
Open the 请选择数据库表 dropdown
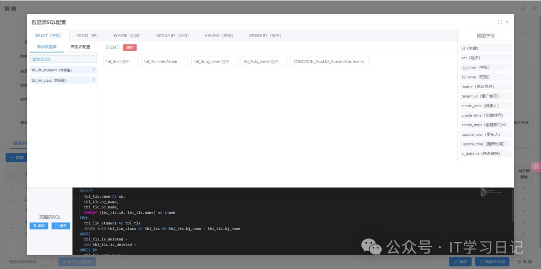[x=31, y=262]
